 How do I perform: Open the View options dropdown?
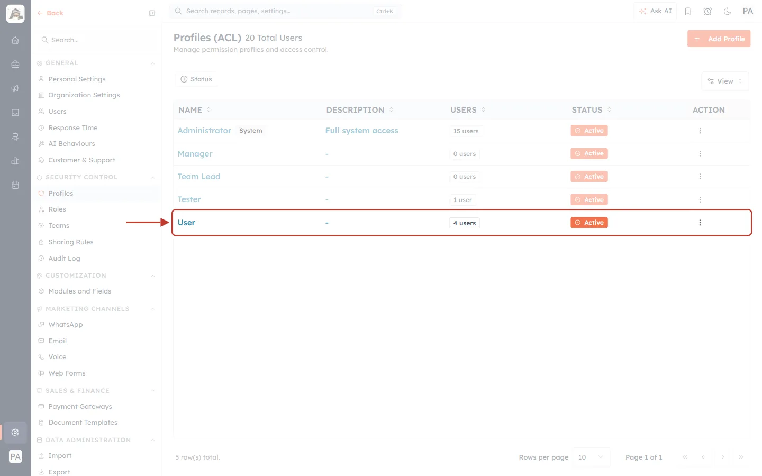(724, 81)
